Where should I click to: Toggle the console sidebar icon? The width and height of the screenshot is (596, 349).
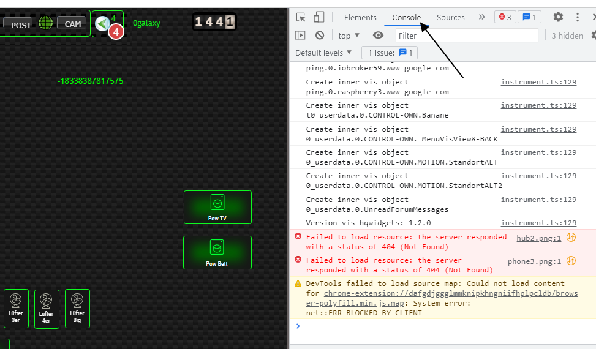coord(300,36)
